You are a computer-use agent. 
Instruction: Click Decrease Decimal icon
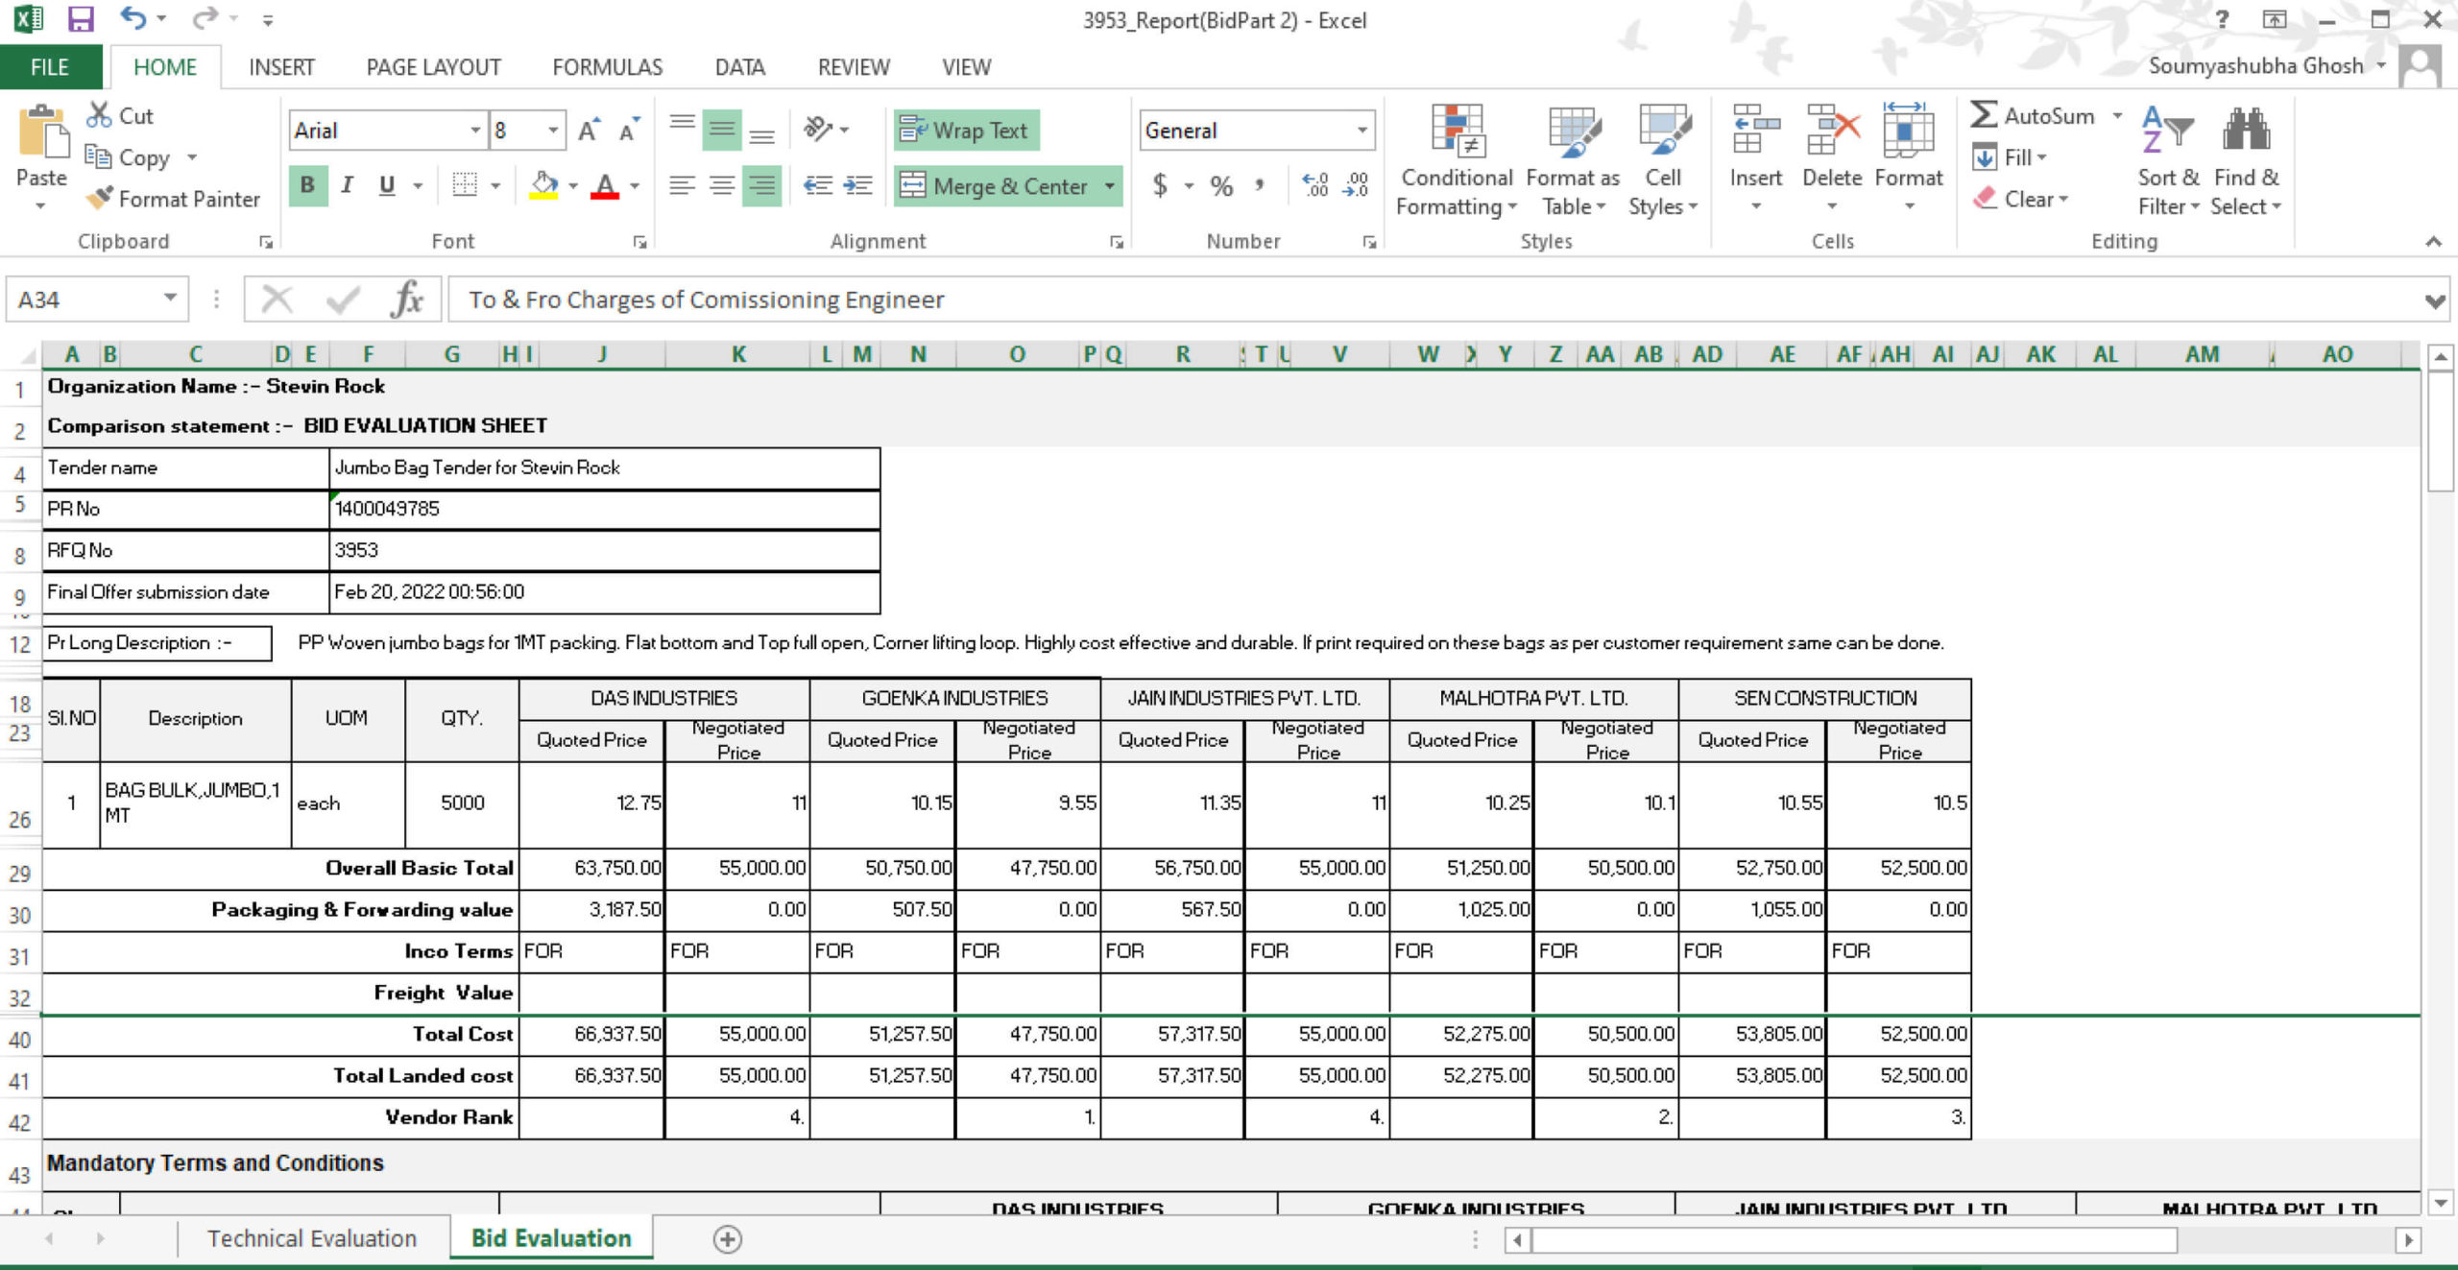[1356, 185]
